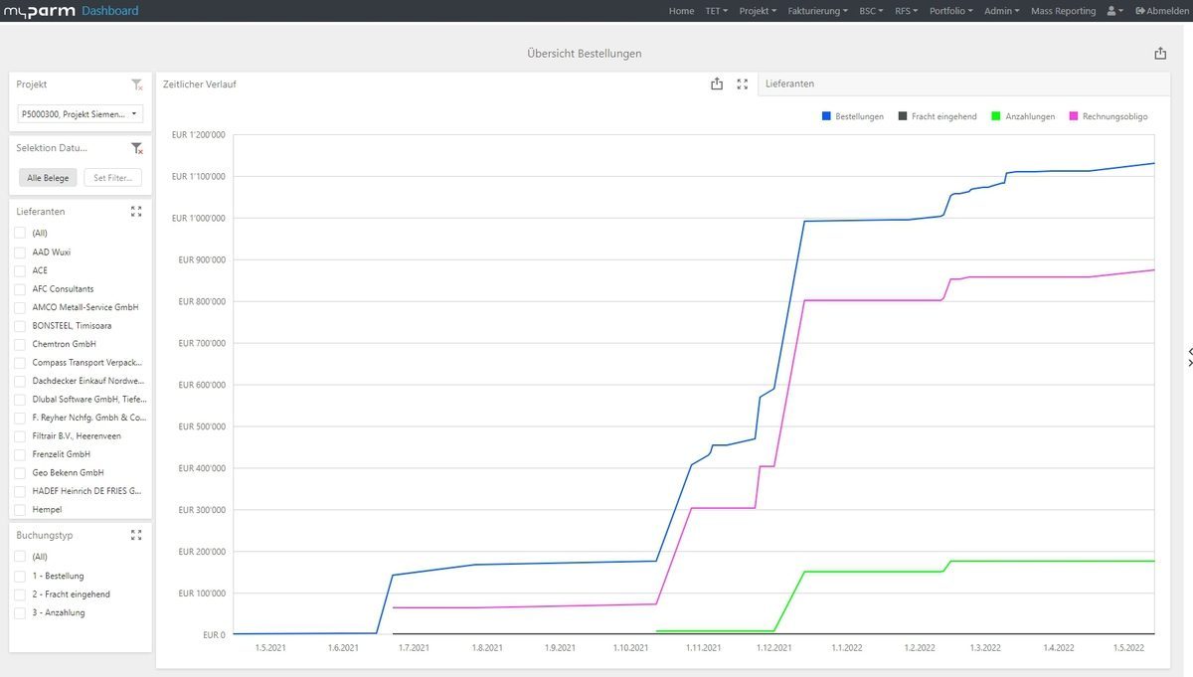This screenshot has width=1193, height=677.
Task: Open the Fakturierung dropdown menu
Action: tap(817, 11)
